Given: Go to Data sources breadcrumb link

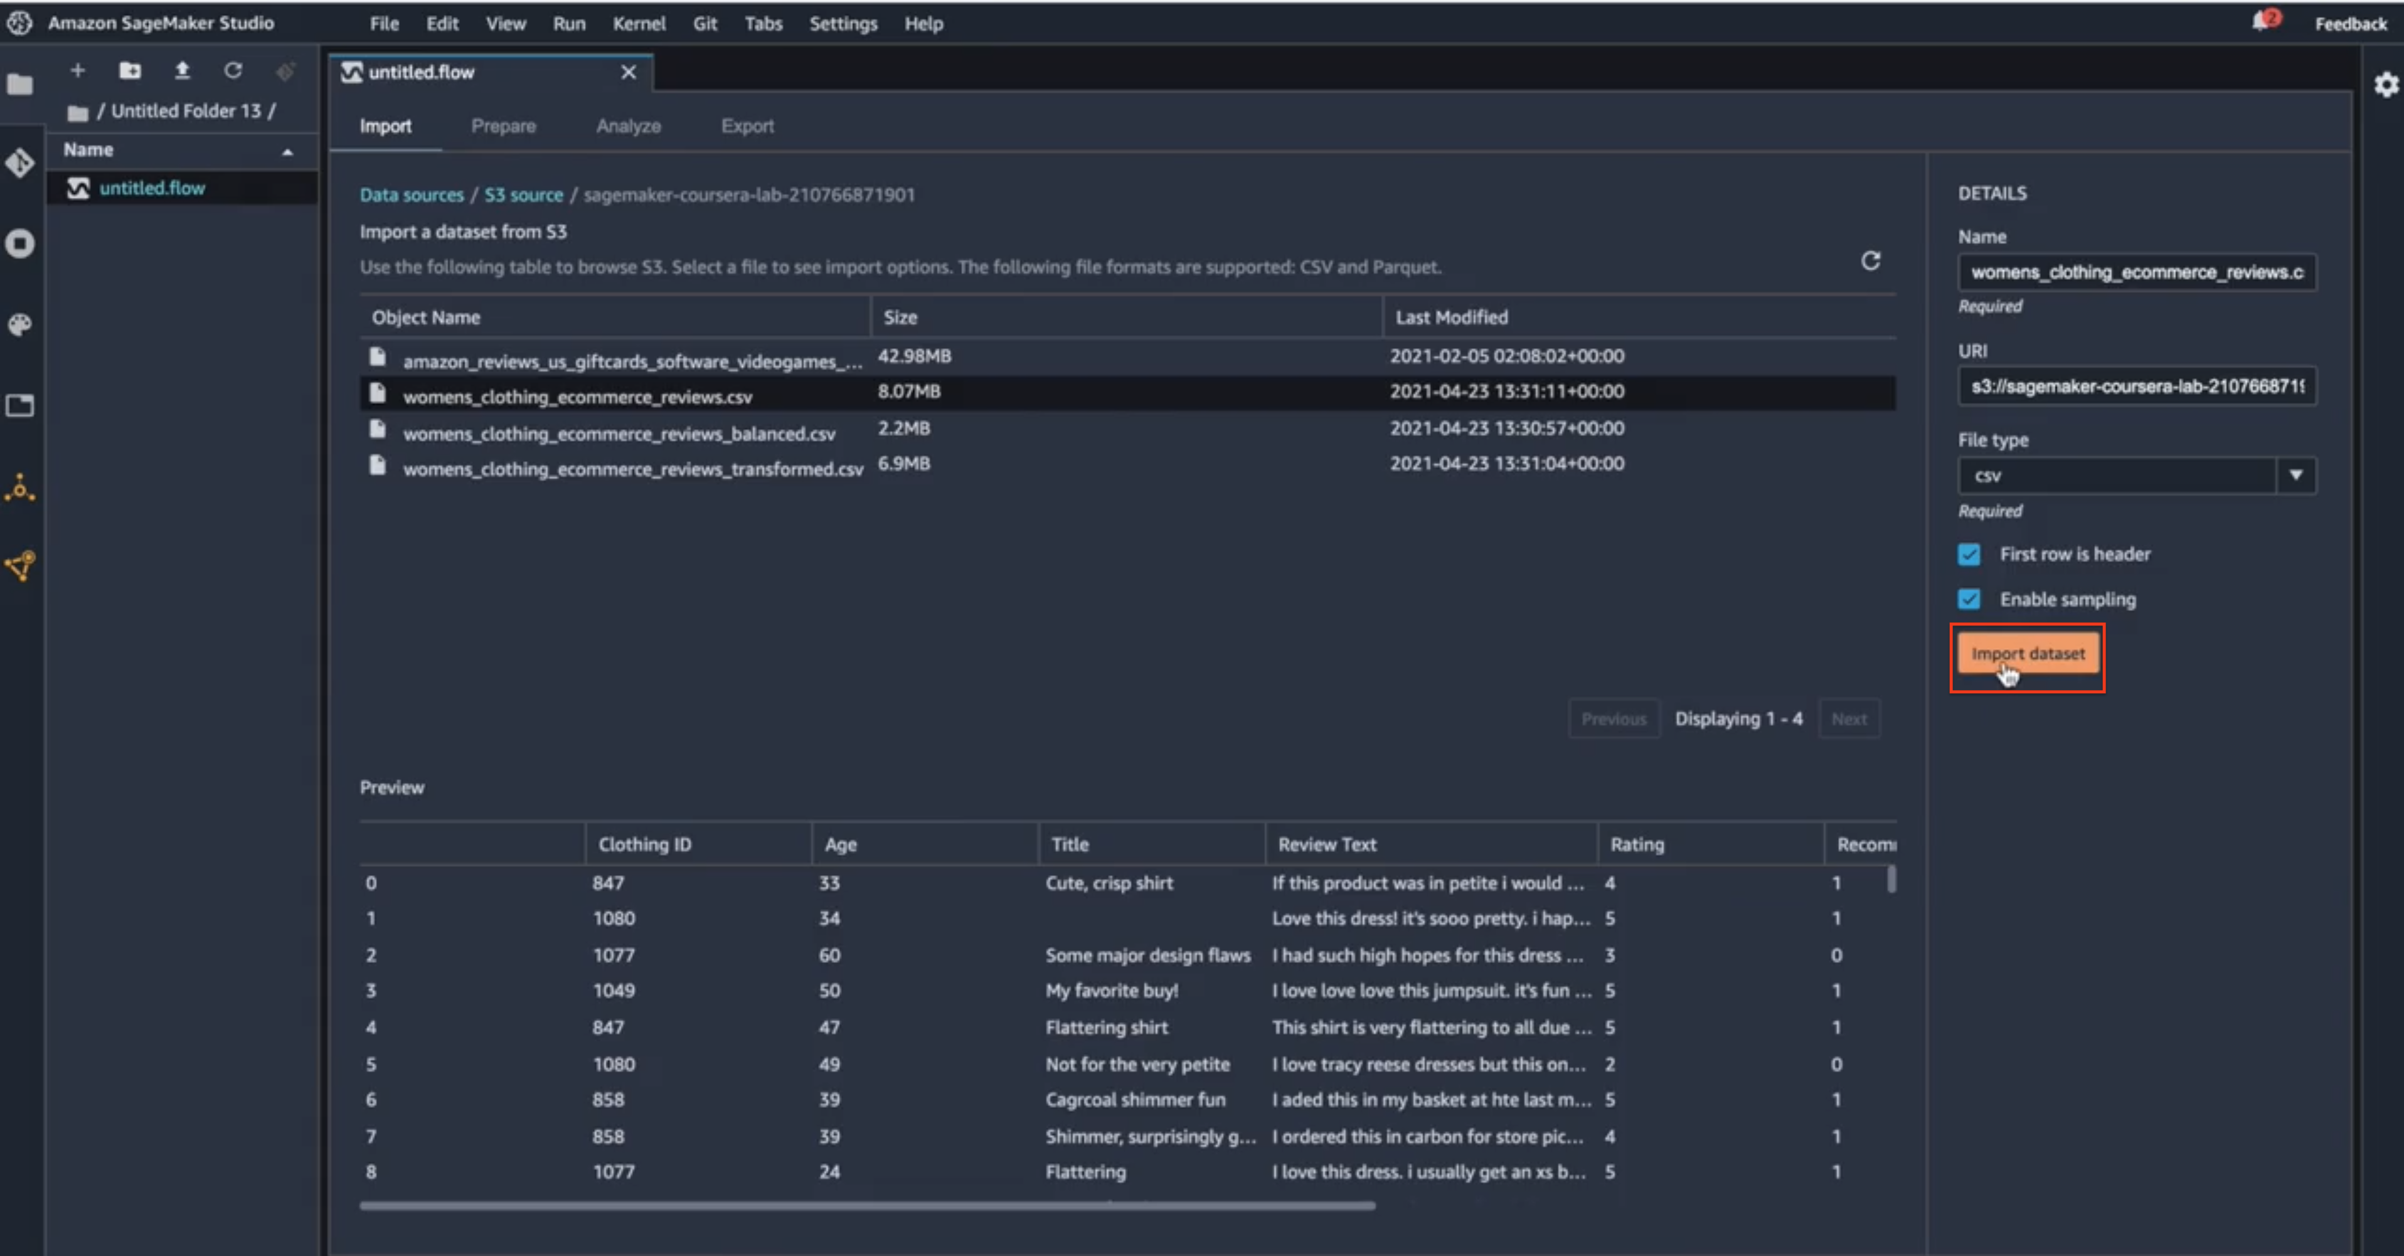Looking at the screenshot, I should (412, 195).
